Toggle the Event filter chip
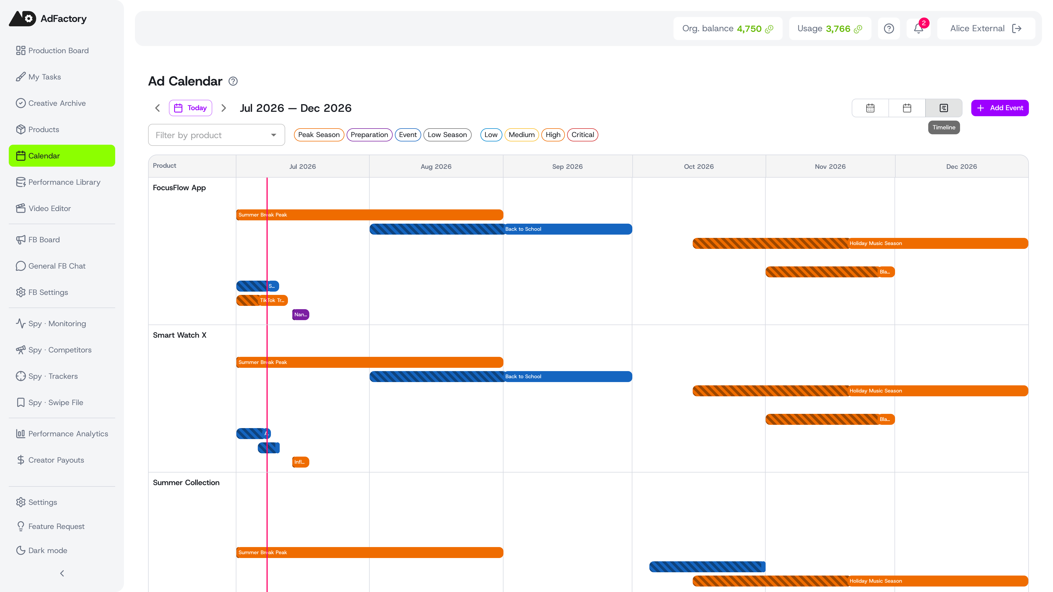The width and height of the screenshot is (1053, 592). 408,135
